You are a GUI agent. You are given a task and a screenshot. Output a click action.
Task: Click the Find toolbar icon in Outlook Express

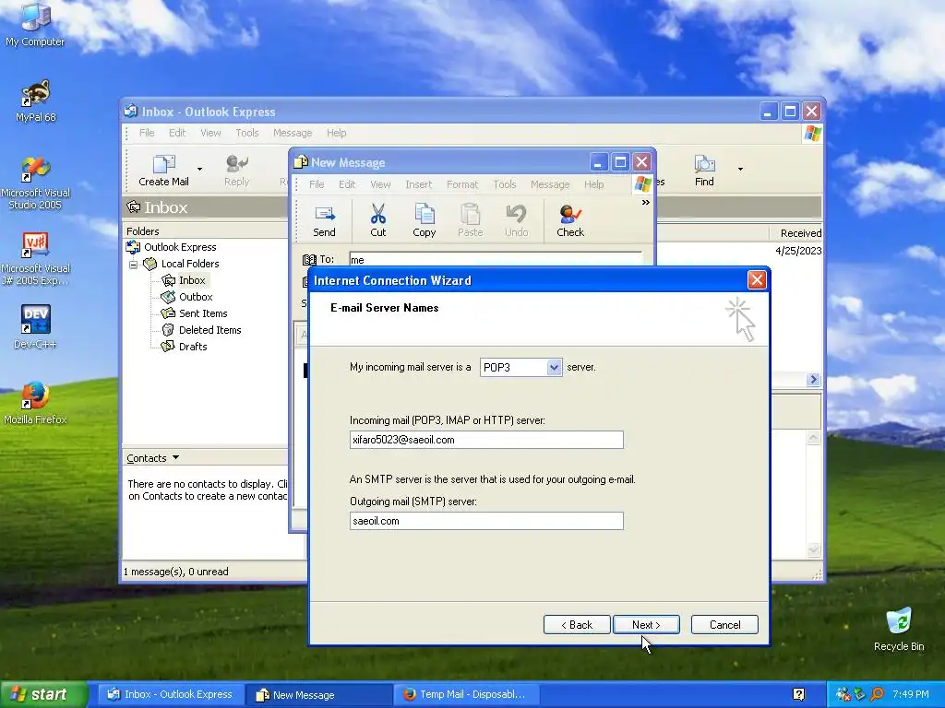pyautogui.click(x=704, y=171)
